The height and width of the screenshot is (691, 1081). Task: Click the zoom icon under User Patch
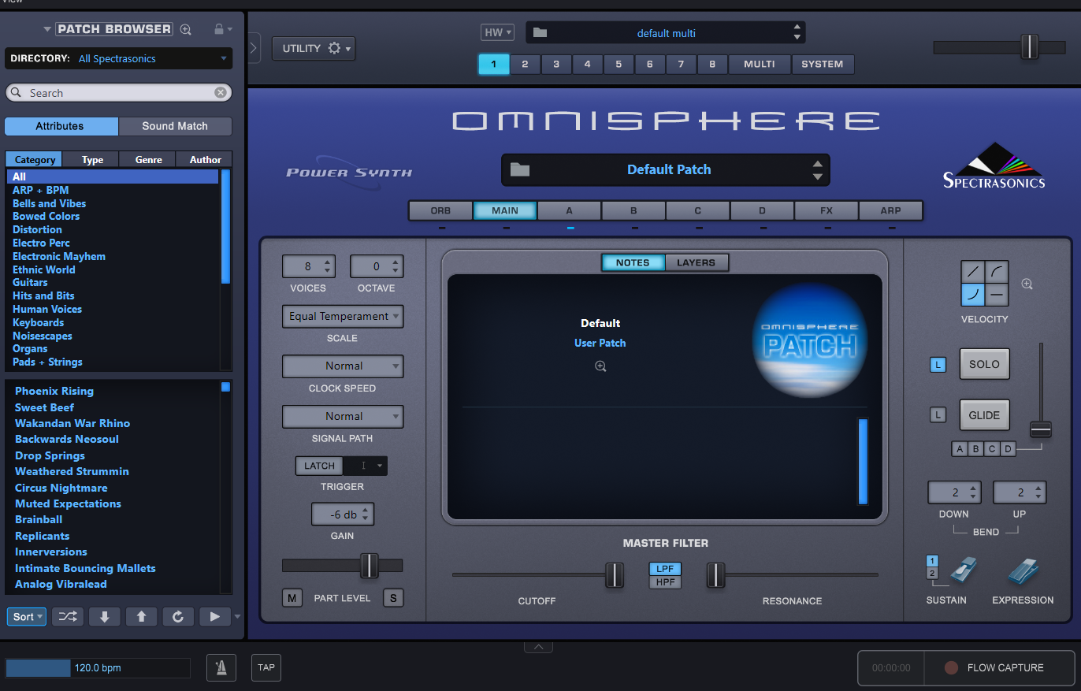600,366
